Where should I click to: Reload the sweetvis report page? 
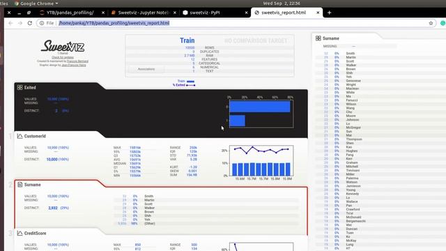30,23
